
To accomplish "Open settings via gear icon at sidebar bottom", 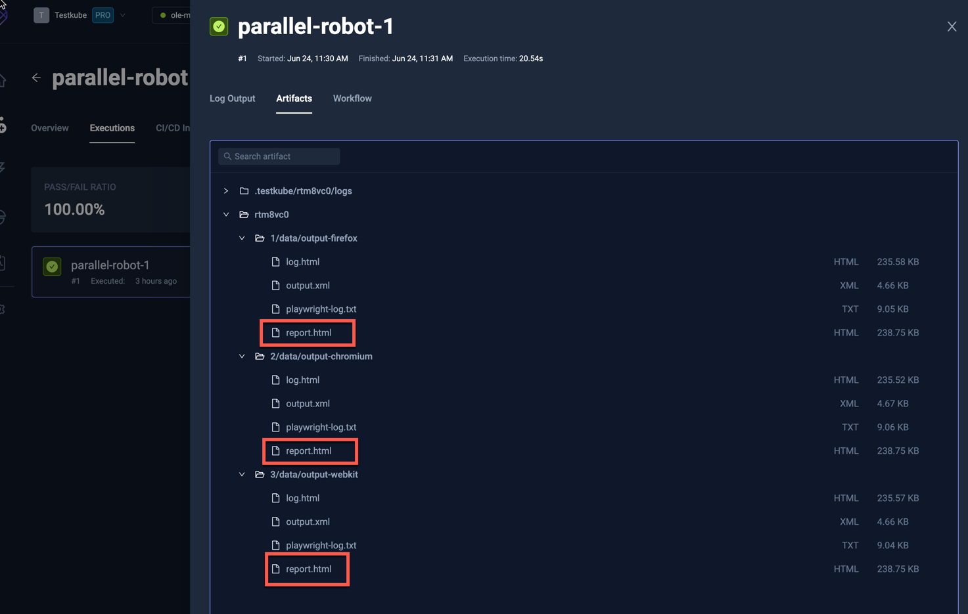I will (3, 309).
